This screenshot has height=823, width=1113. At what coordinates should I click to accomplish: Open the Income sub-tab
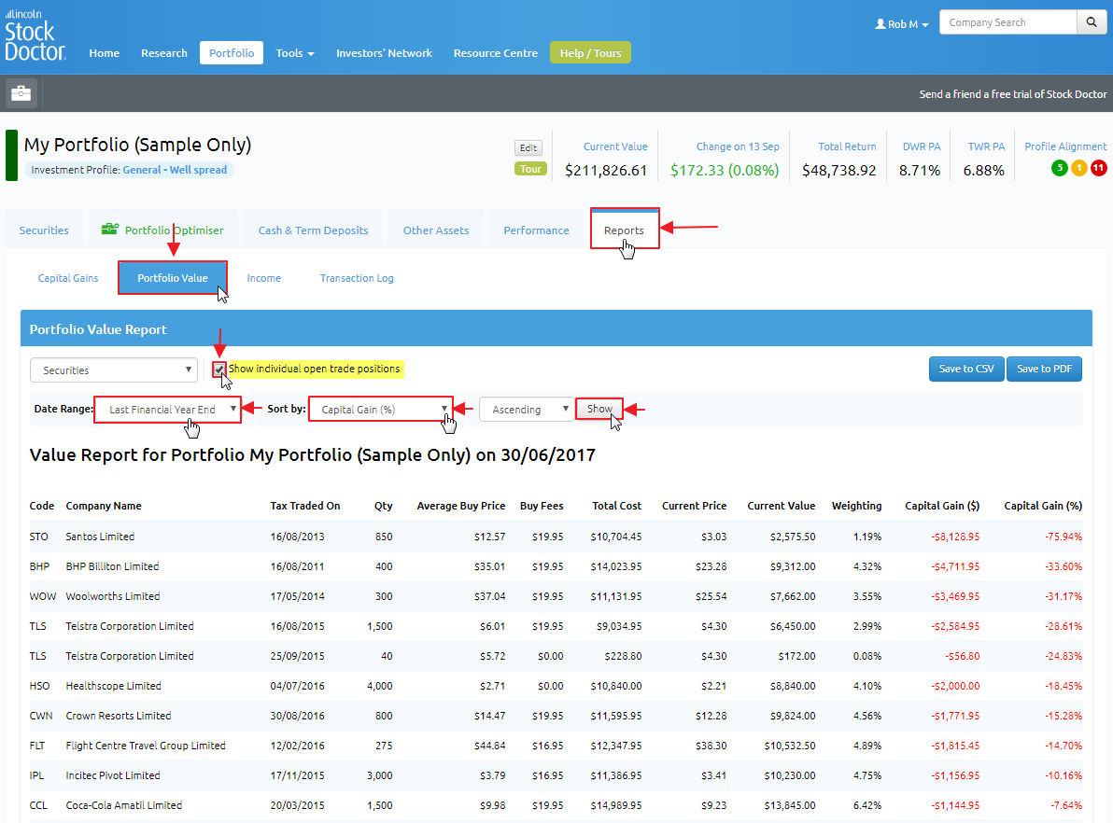(264, 278)
